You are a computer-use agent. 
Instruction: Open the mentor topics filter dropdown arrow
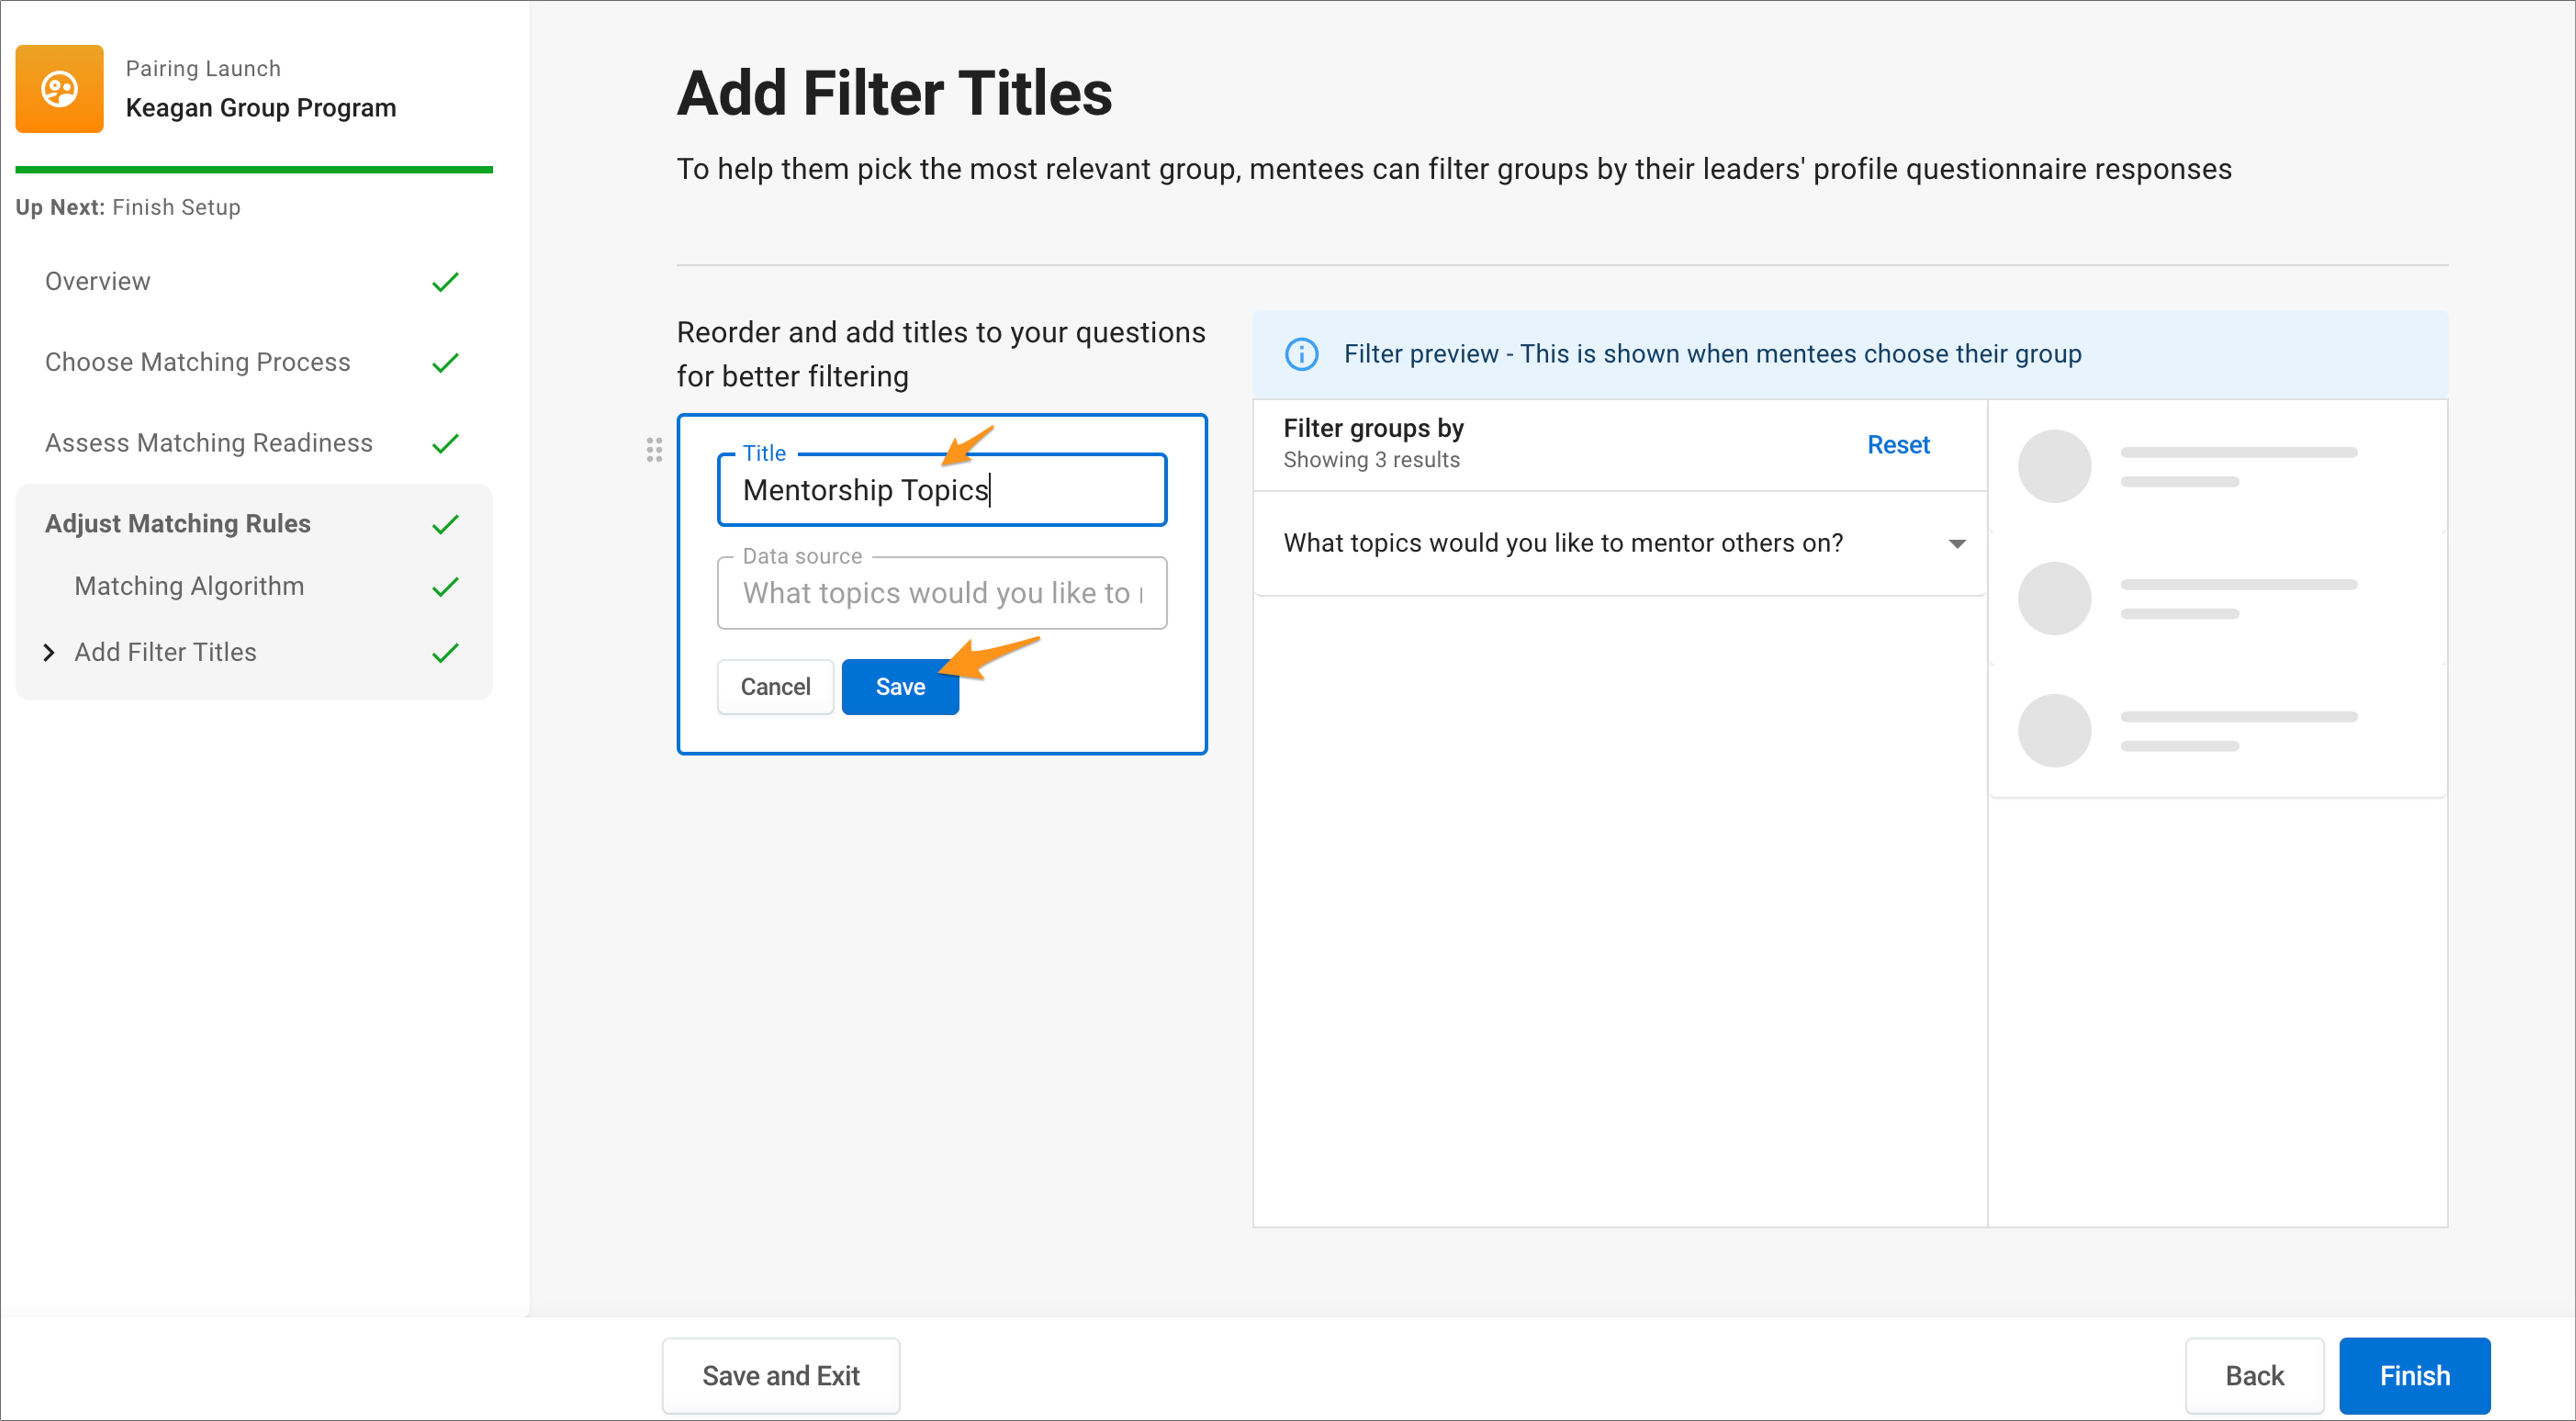point(1957,544)
